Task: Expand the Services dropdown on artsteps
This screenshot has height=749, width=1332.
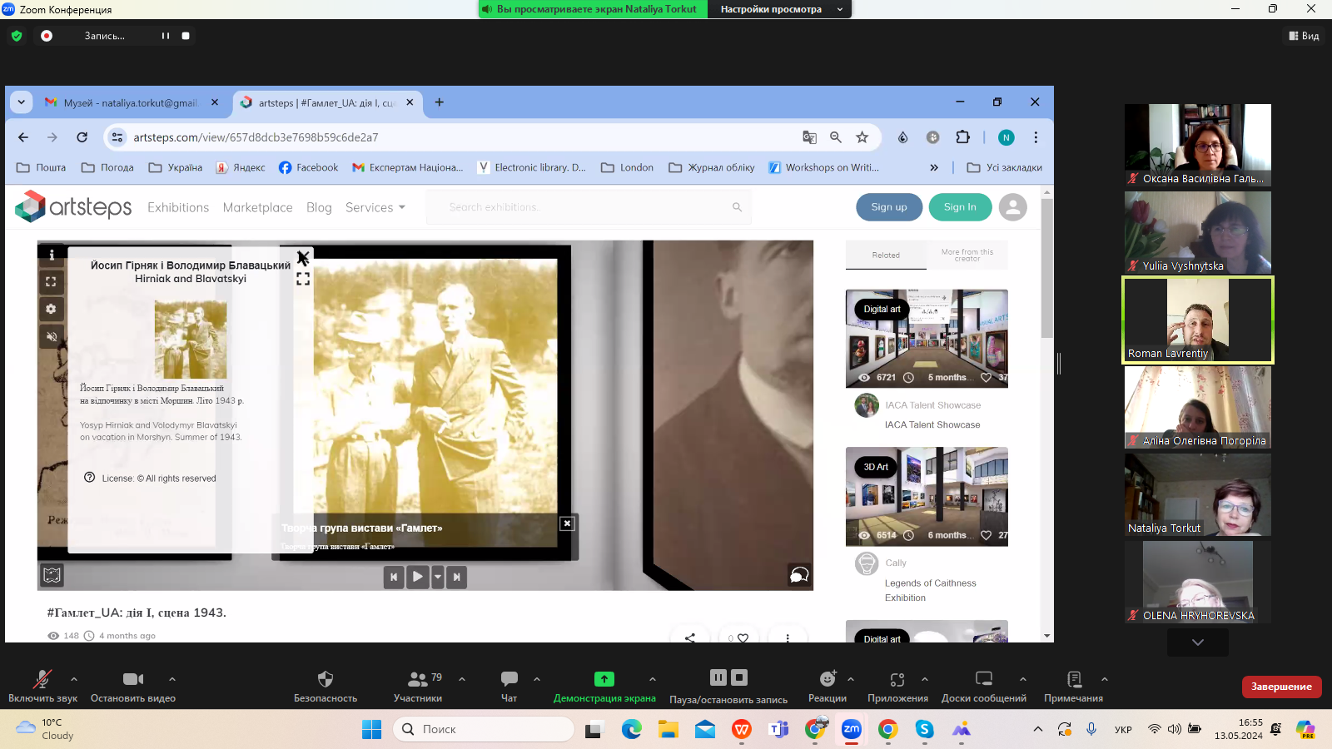Action: (375, 207)
